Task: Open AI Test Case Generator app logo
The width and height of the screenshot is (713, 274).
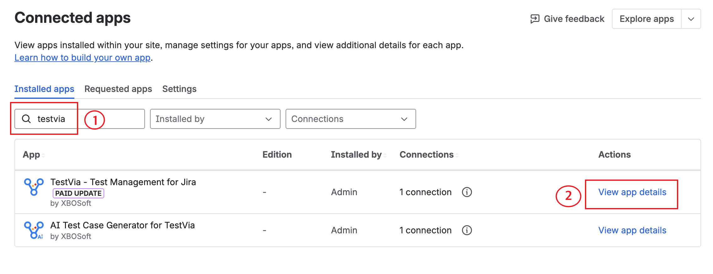Action: point(34,230)
